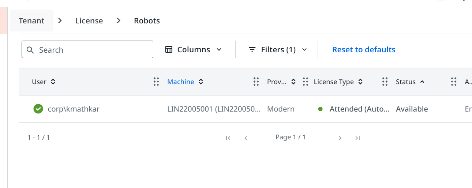Expand the Filters (1) dropdown
The image size is (472, 188).
[x=277, y=50]
